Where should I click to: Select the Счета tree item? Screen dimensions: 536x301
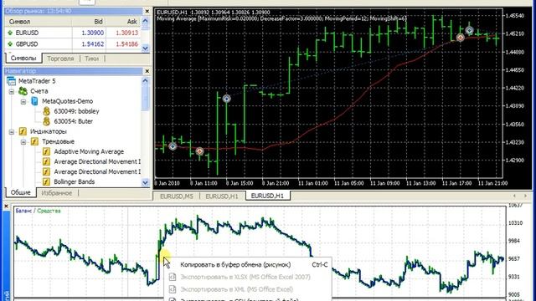39,91
